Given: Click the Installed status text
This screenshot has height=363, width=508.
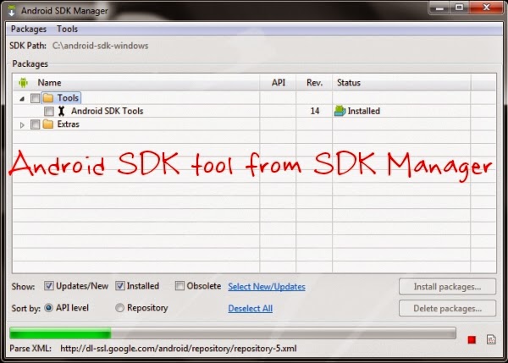Looking at the screenshot, I should (x=363, y=111).
